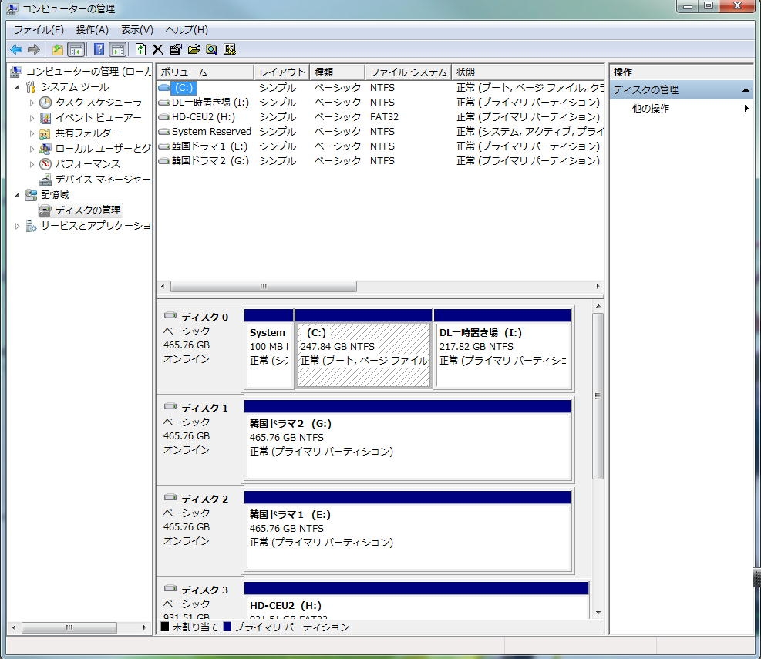Viewport: 761px width, 659px height.
Task: Open the ファイル(F) menu
Action: [x=39, y=30]
